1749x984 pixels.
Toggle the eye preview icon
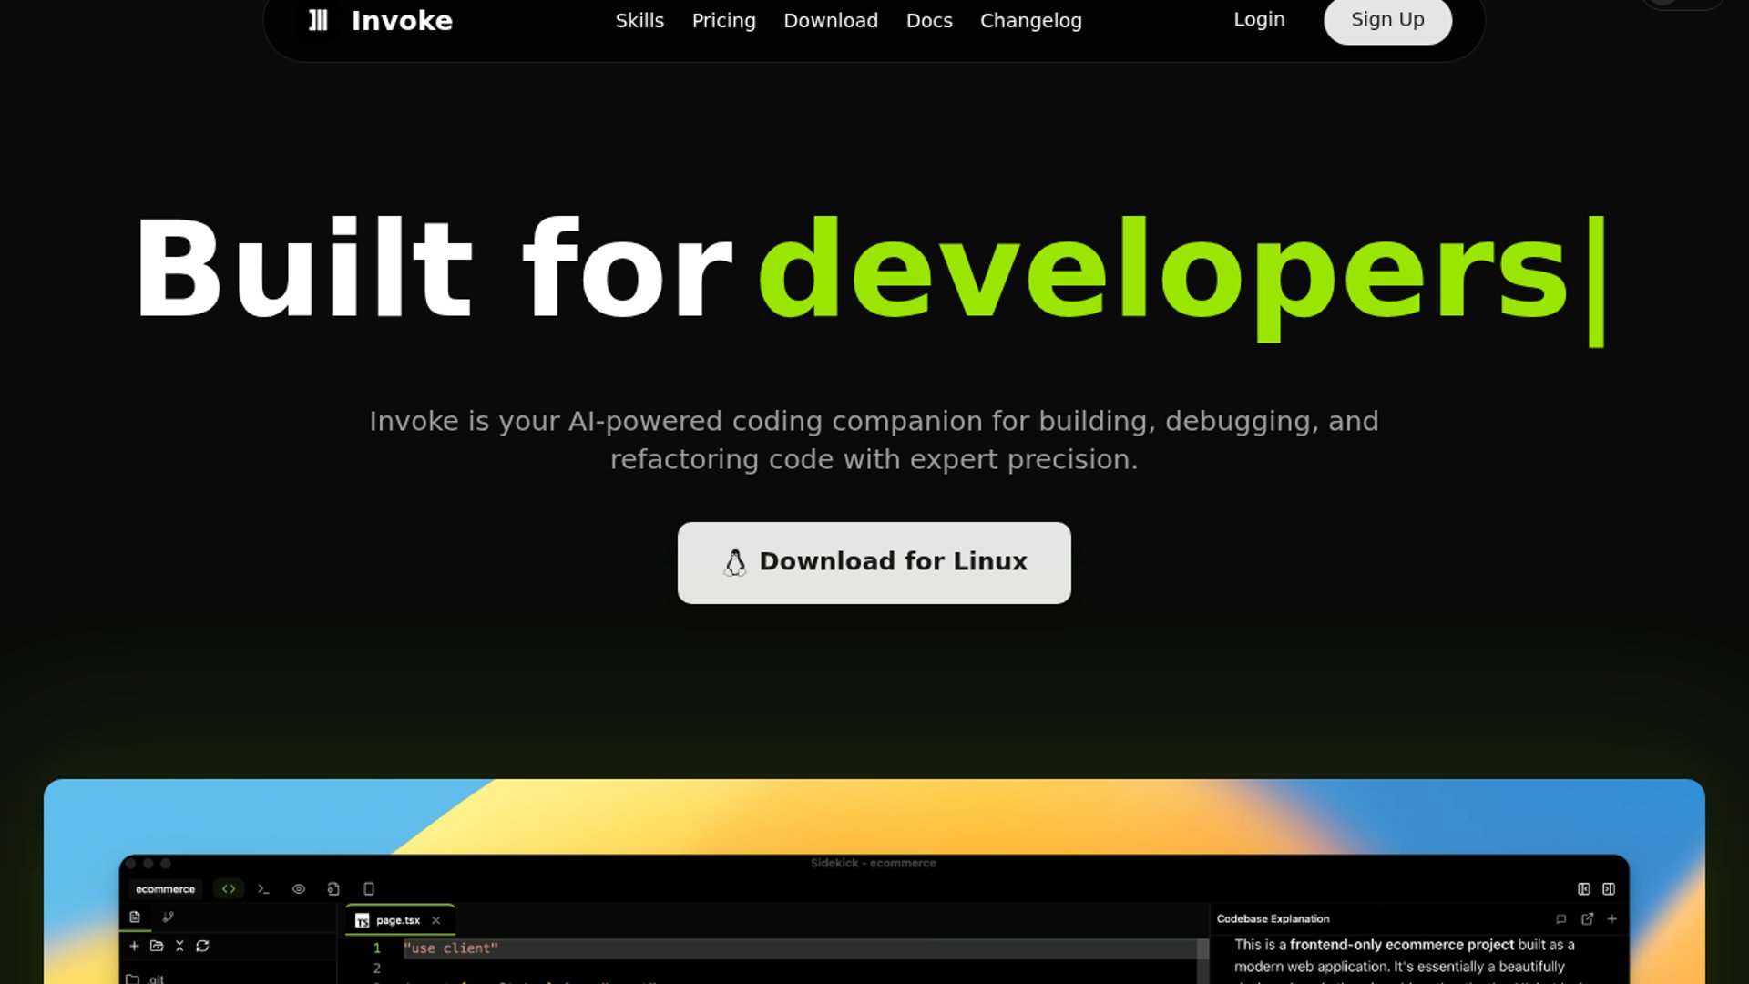click(298, 888)
